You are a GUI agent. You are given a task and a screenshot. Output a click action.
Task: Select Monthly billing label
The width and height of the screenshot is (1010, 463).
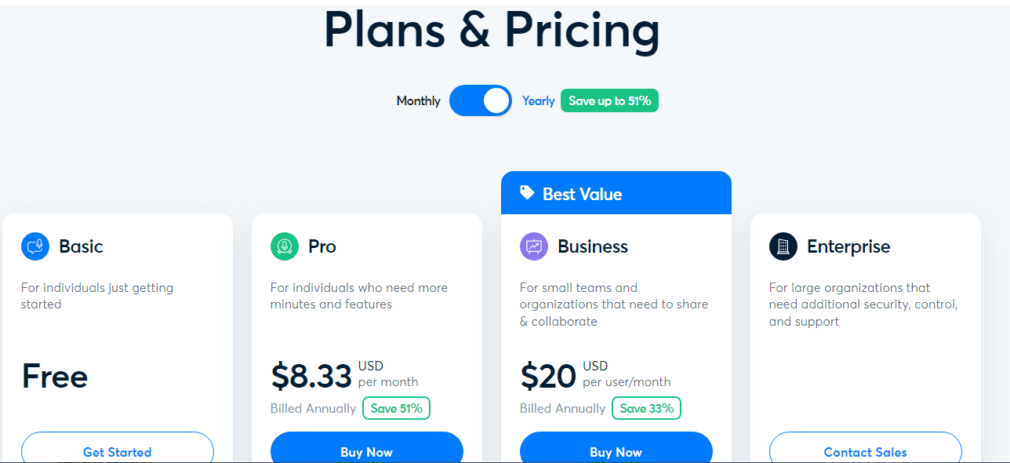coord(418,101)
